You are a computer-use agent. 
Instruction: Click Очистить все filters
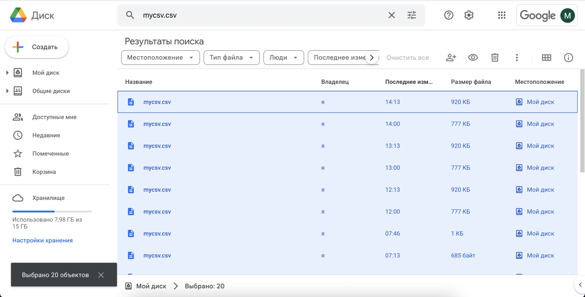point(407,57)
